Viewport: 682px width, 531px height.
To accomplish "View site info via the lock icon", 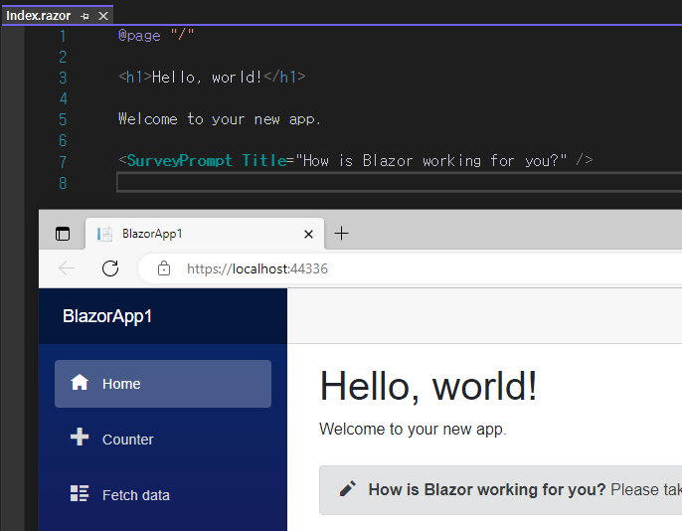I will (x=164, y=268).
